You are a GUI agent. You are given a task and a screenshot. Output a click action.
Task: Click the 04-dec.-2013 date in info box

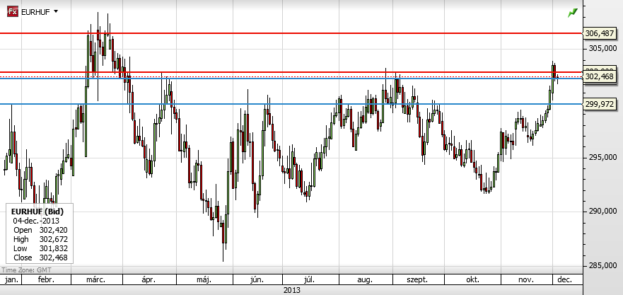click(x=35, y=221)
